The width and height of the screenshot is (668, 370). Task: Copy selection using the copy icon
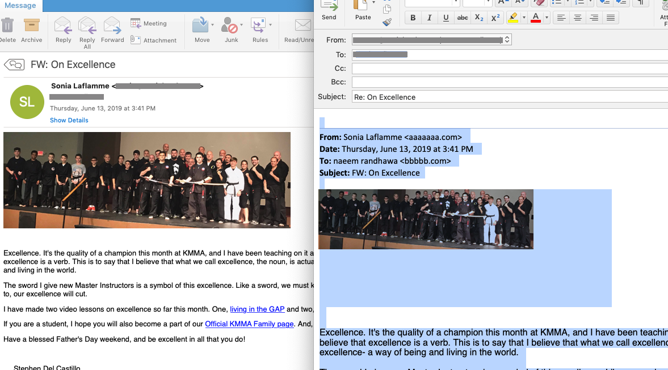[x=387, y=9]
